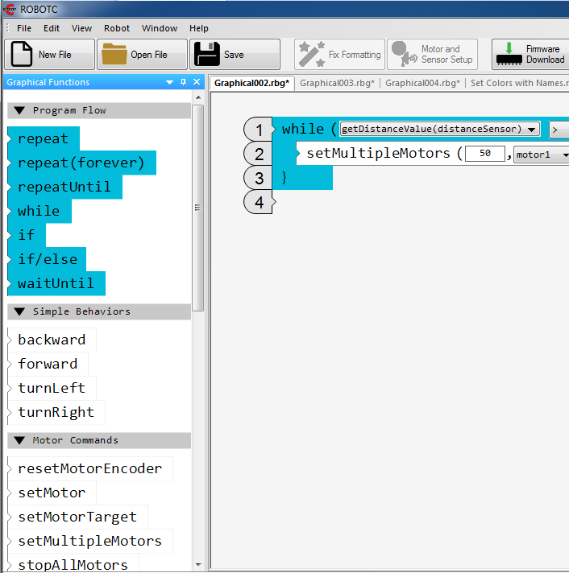
Task: Select the setMotor block
Action: (x=52, y=493)
